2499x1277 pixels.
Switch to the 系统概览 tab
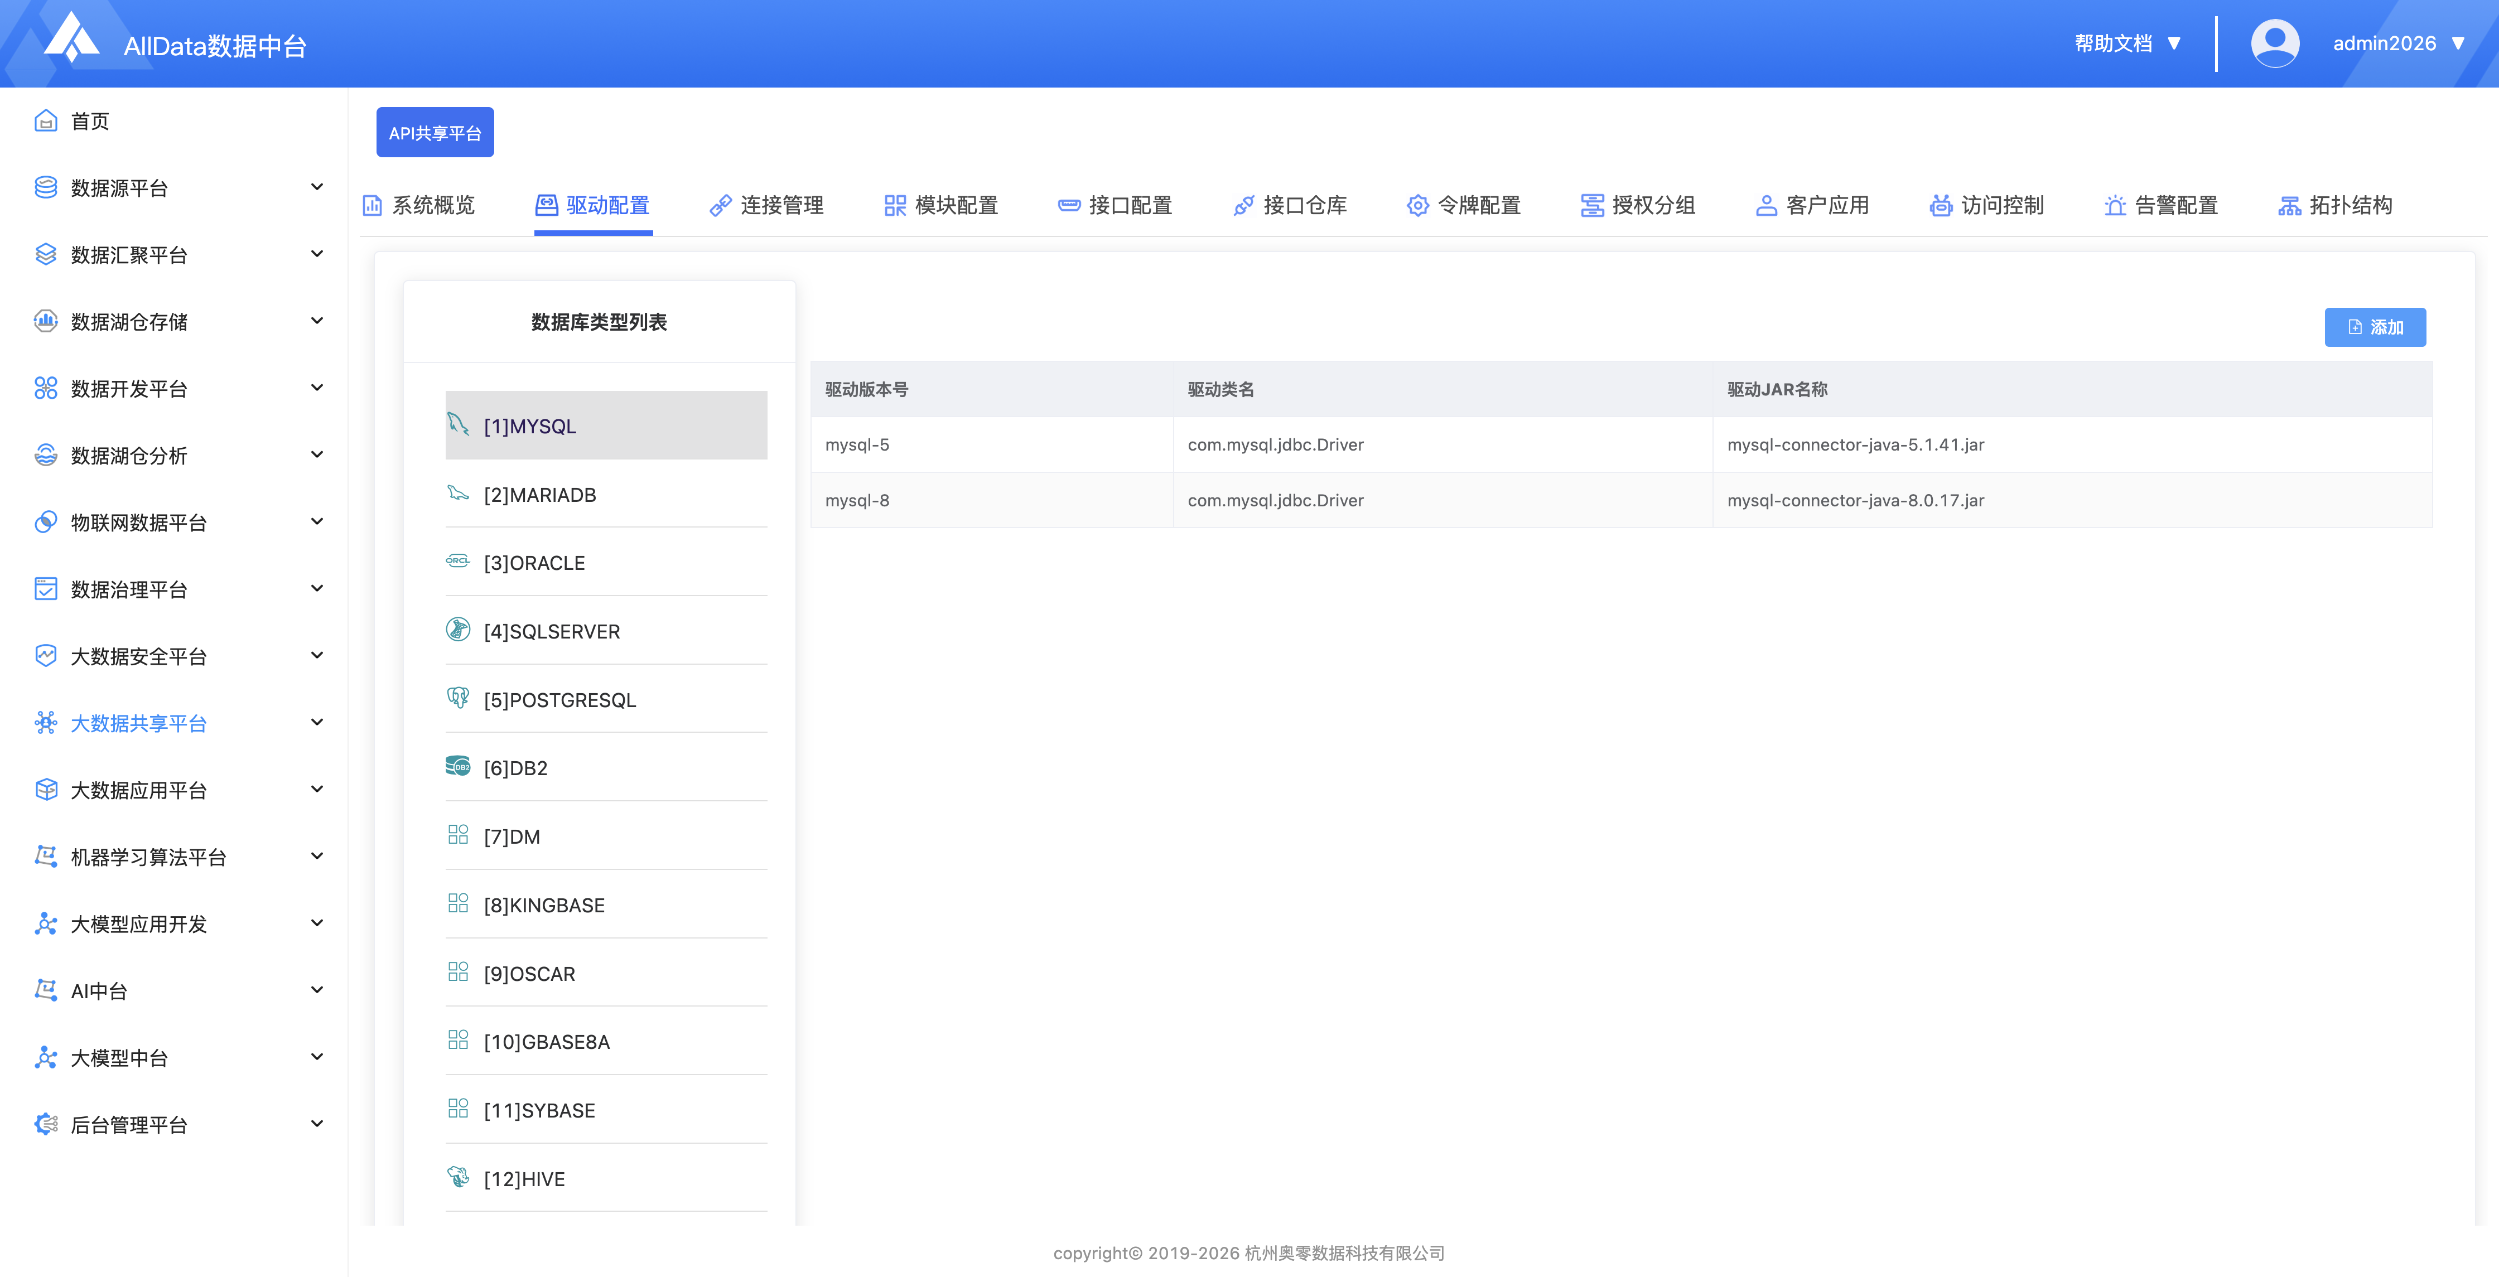coord(418,205)
